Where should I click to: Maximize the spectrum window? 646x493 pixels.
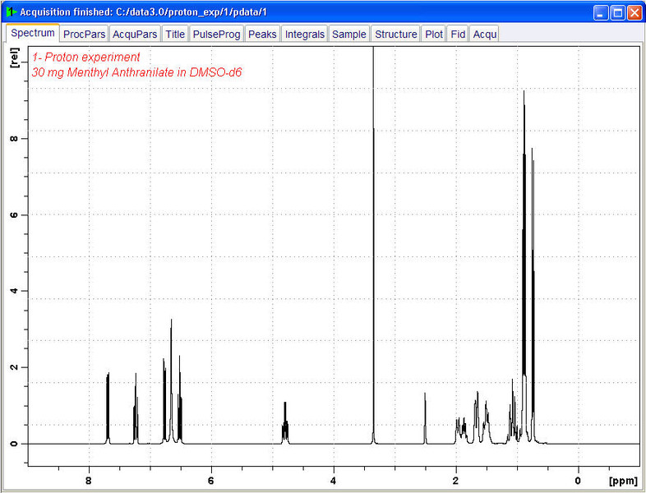pyautogui.click(x=617, y=12)
